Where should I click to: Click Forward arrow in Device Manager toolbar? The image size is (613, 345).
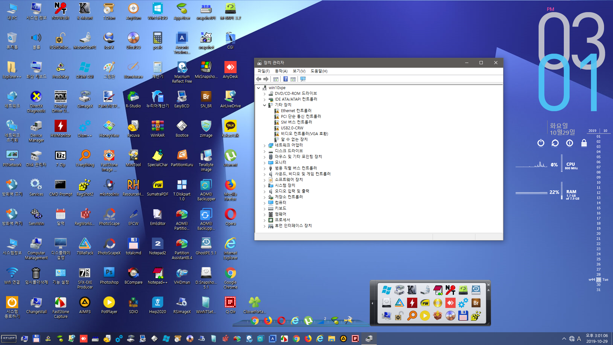tap(266, 79)
